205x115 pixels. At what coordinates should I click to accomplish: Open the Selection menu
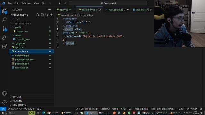[26, 3]
